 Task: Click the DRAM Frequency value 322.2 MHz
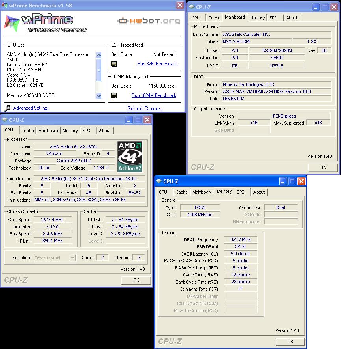240,239
